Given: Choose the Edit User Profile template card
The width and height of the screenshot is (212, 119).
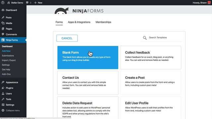Looking at the screenshot, I should (150, 108).
